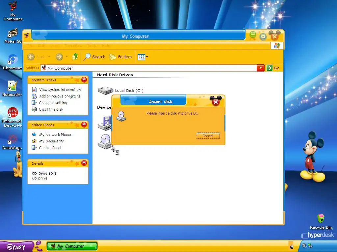Open the Help menu
The image size is (337, 252).
point(106,46)
